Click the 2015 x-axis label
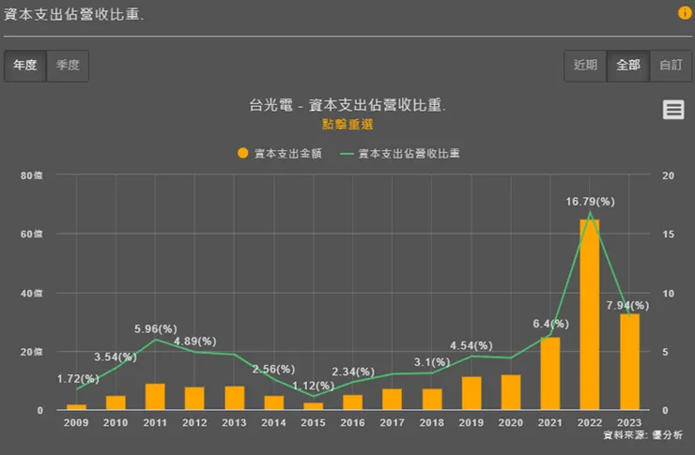The image size is (695, 455). 313,423
